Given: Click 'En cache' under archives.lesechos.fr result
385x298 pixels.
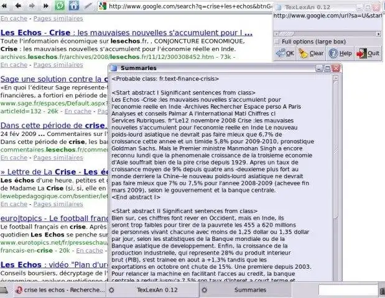Looking at the screenshot, I should [14, 65].
